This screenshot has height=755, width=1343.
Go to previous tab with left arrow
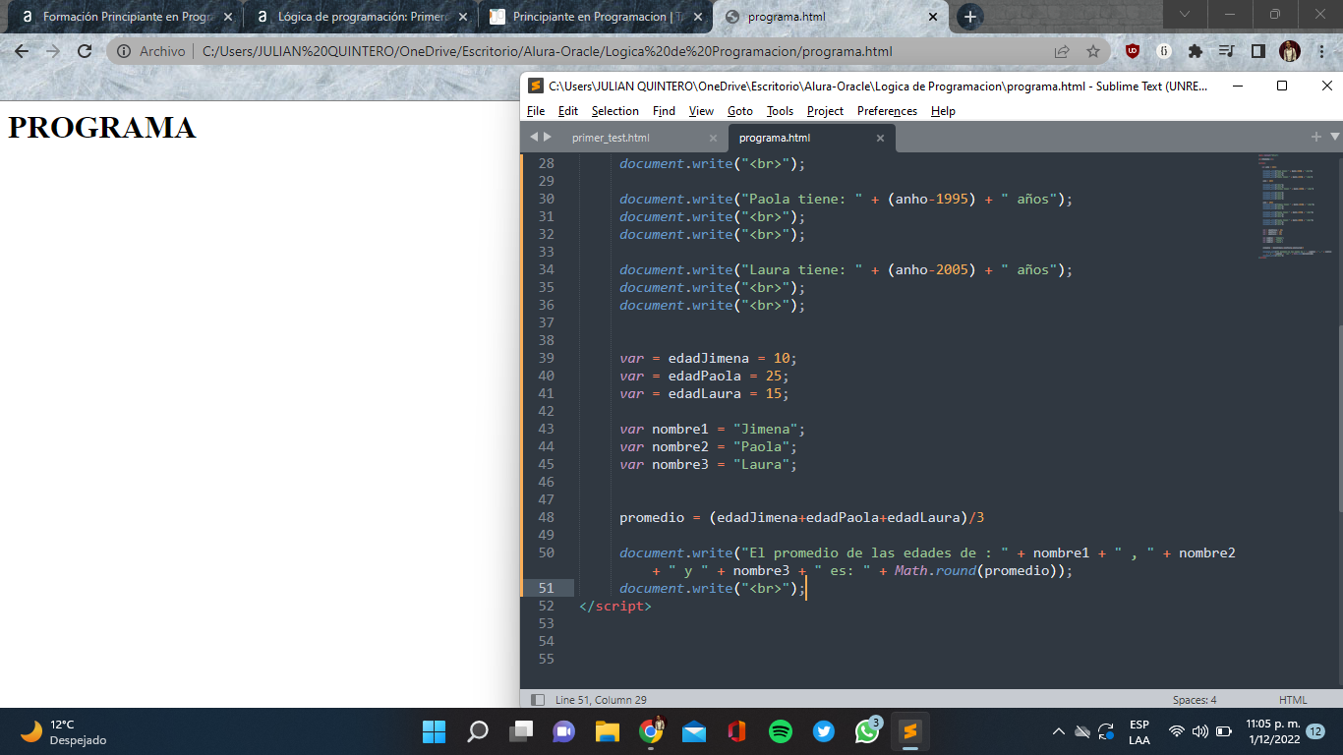pyautogui.click(x=534, y=137)
